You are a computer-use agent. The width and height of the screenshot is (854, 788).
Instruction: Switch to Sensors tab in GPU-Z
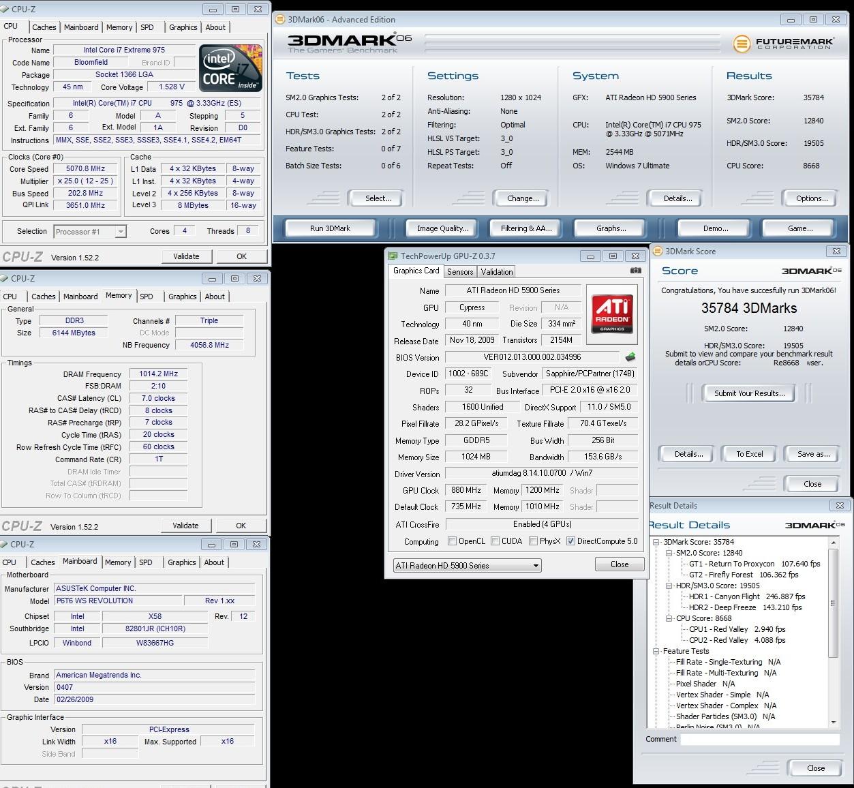pyautogui.click(x=460, y=272)
